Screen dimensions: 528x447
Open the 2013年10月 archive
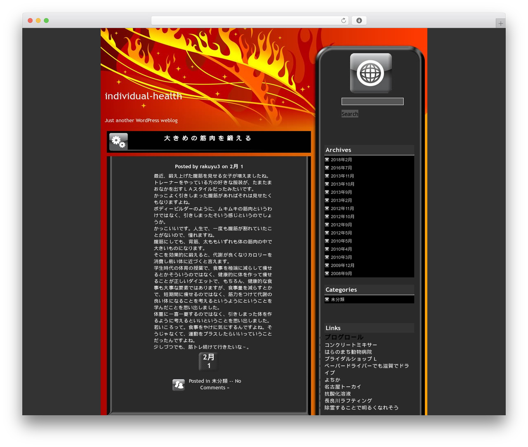click(x=342, y=184)
